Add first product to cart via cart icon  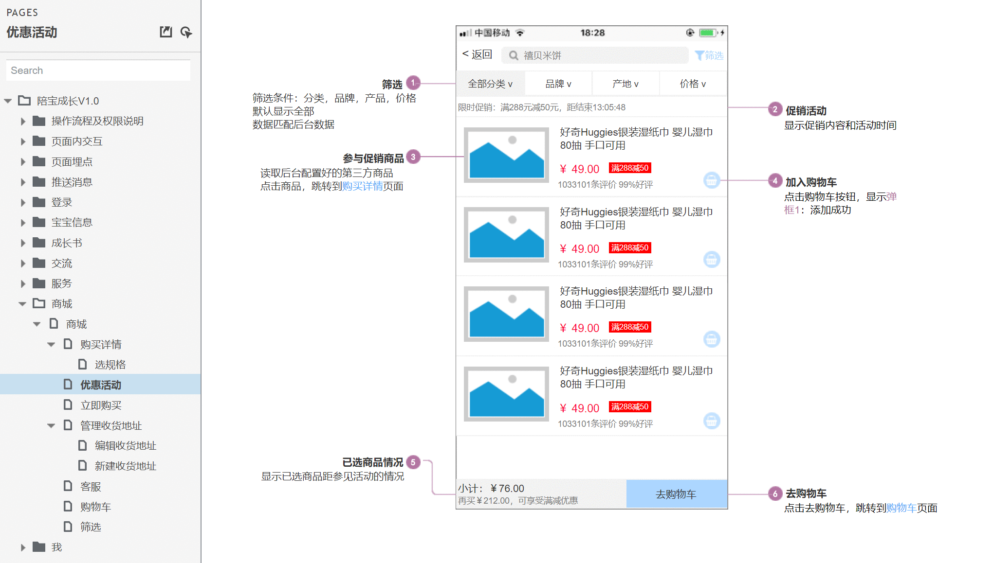712,180
